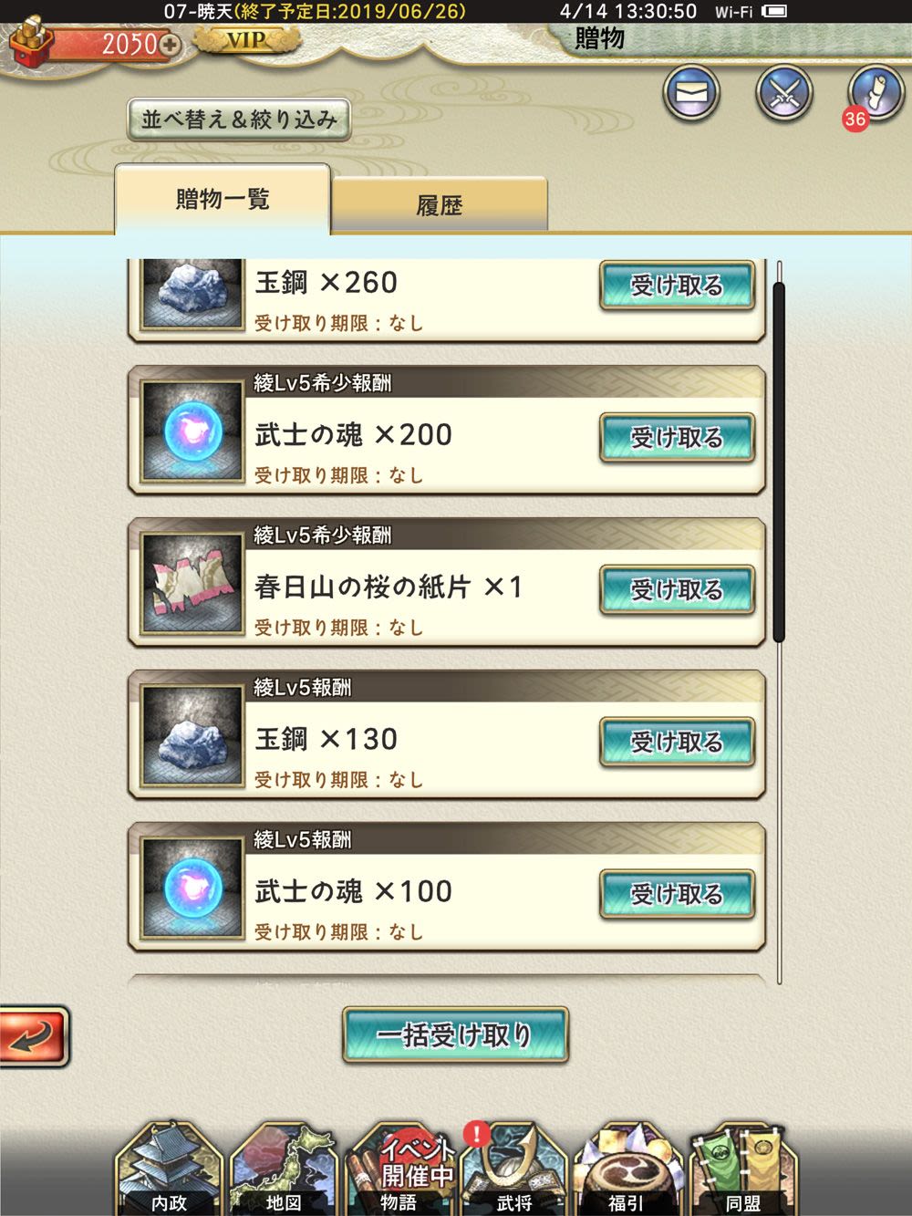
Task: Claim 武士の魂 ×200 with 受け取る
Action: pos(677,438)
